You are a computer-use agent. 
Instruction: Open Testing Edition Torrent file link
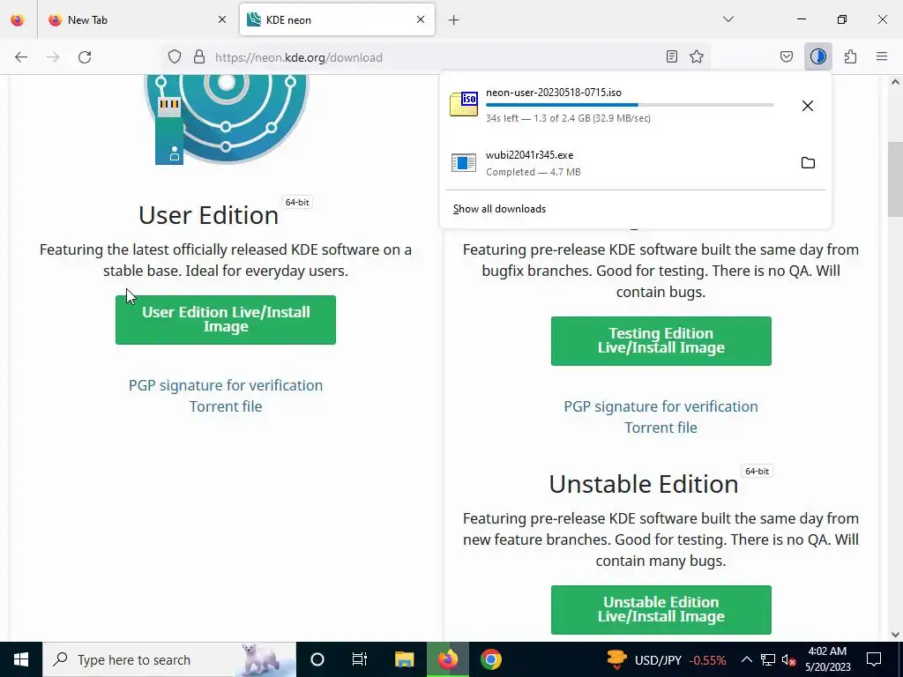pos(661,428)
